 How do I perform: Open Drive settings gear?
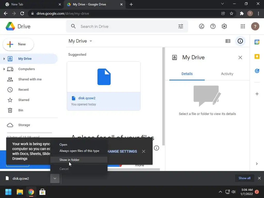(x=224, y=26)
